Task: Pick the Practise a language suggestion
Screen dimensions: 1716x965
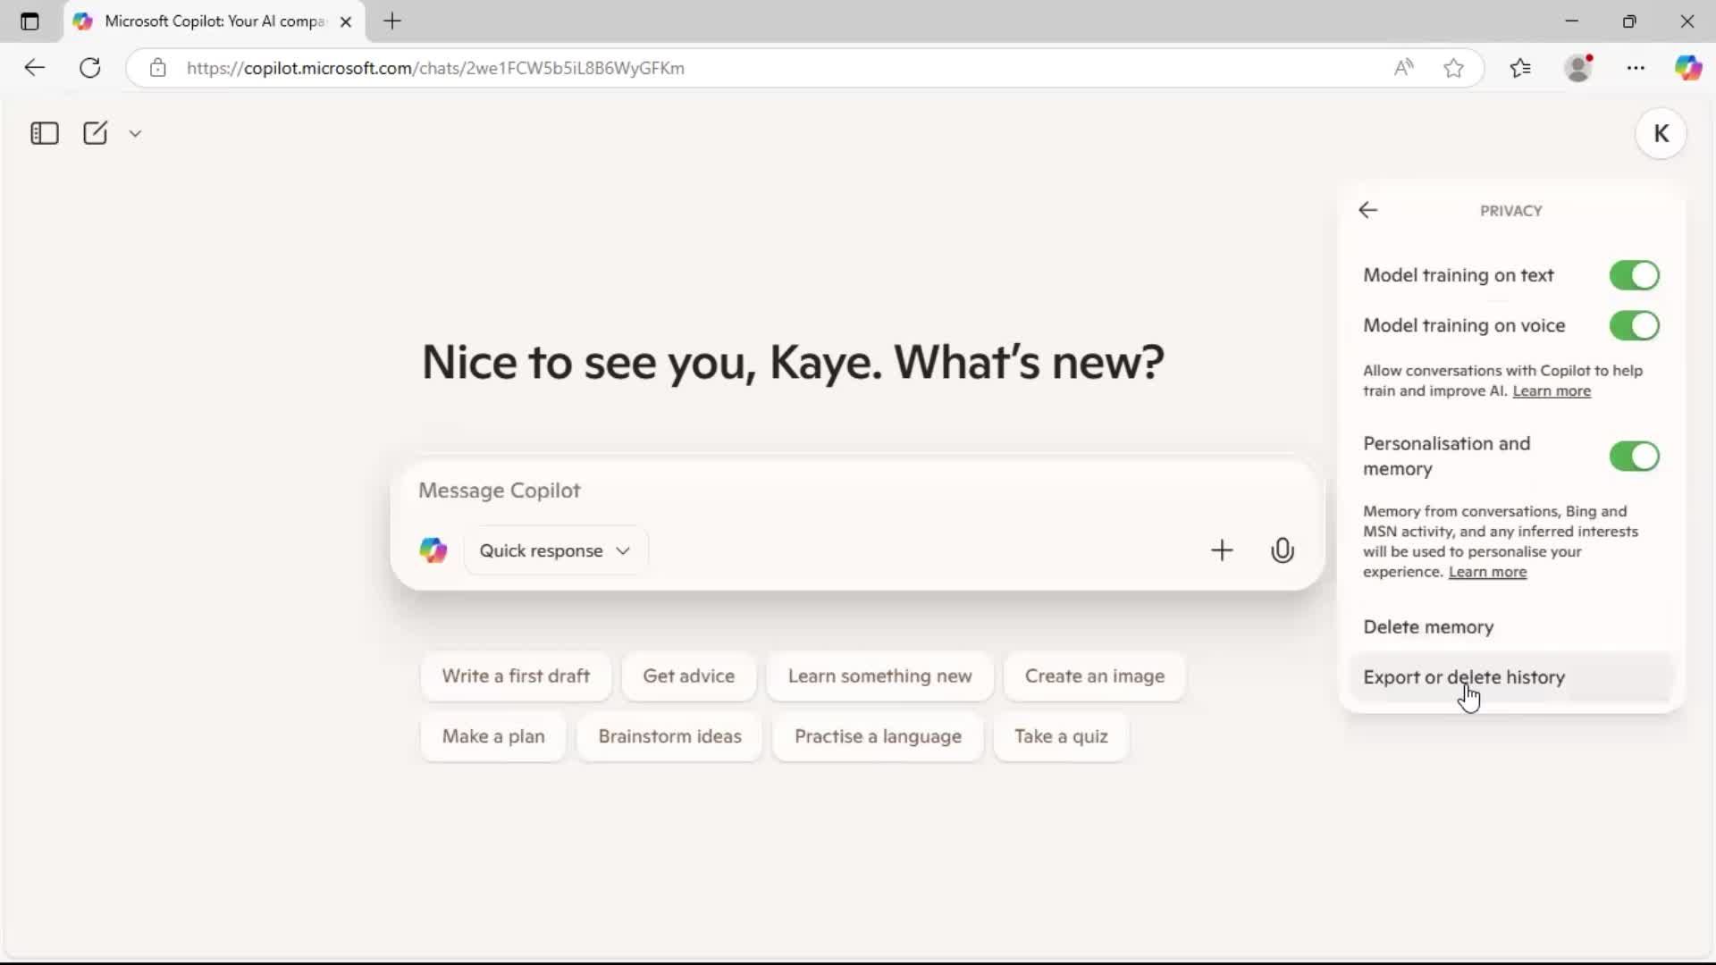Action: click(x=878, y=736)
